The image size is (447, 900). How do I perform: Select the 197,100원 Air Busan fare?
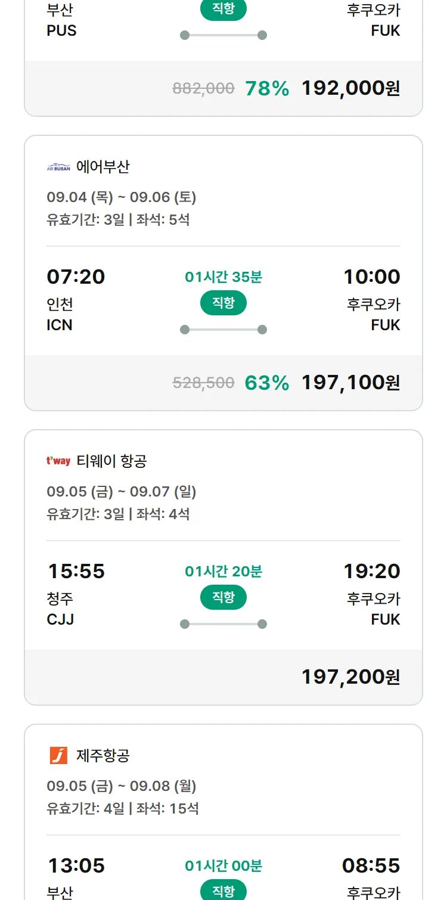tap(350, 383)
